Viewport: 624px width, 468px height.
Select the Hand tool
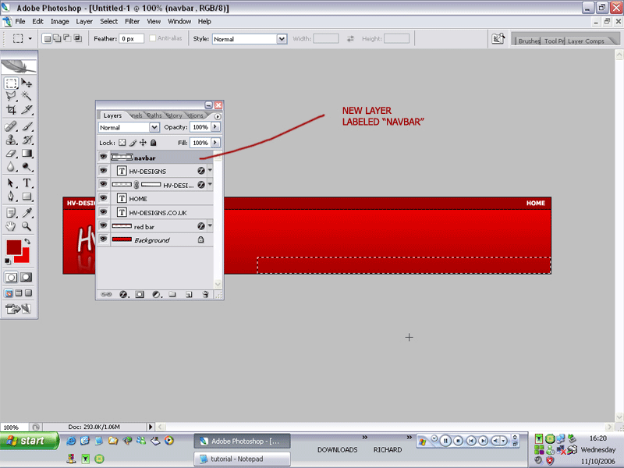tap(11, 226)
